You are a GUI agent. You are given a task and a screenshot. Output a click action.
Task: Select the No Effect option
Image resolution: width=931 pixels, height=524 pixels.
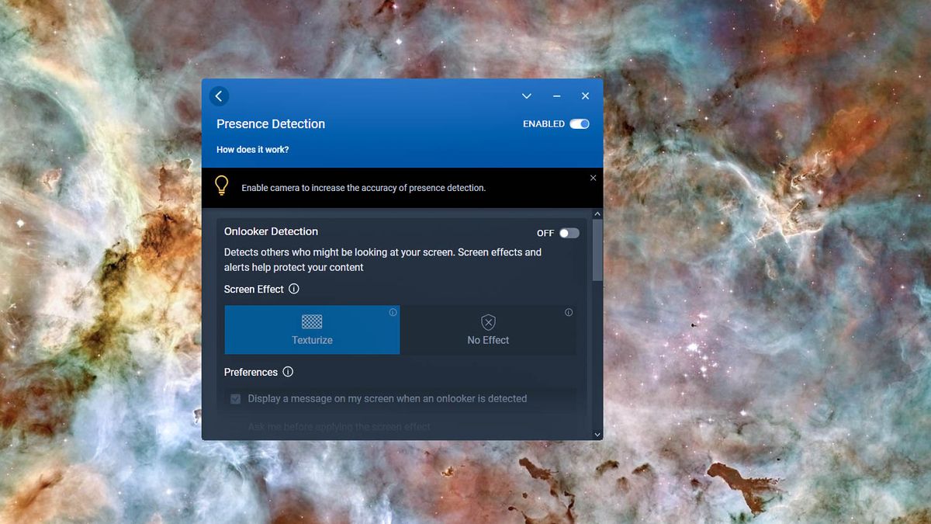pyautogui.click(x=488, y=330)
